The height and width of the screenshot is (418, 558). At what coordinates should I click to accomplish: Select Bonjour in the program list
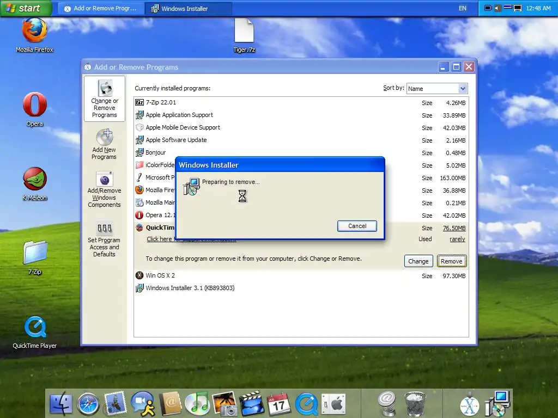pos(301,152)
